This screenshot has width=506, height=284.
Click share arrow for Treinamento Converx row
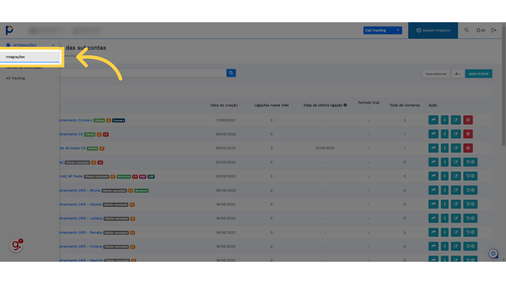[433, 120]
